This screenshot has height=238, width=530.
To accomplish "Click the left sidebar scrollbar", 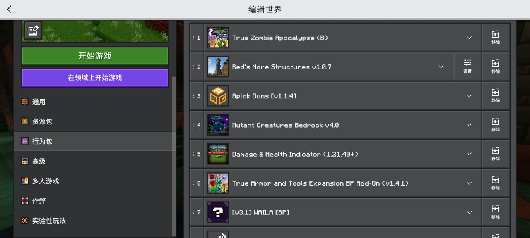I will tap(174, 156).
